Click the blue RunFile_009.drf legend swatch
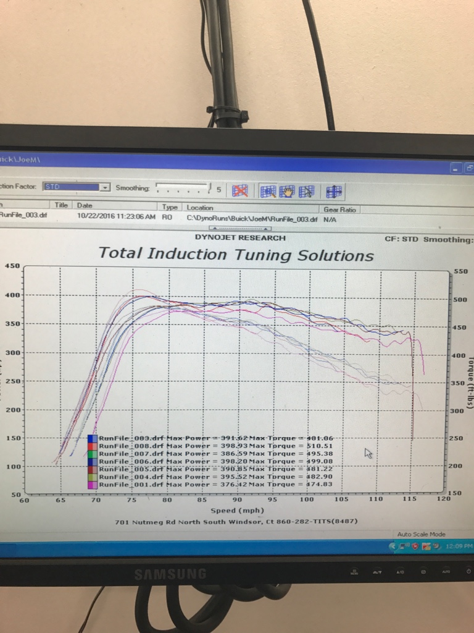Image resolution: width=474 pixels, height=633 pixels. tap(93, 438)
